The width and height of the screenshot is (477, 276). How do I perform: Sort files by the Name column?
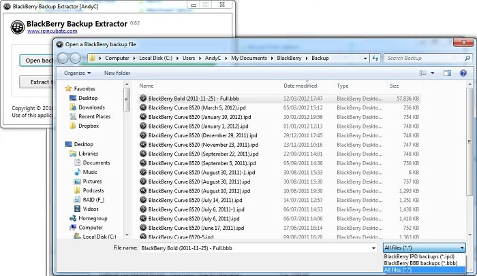point(147,86)
